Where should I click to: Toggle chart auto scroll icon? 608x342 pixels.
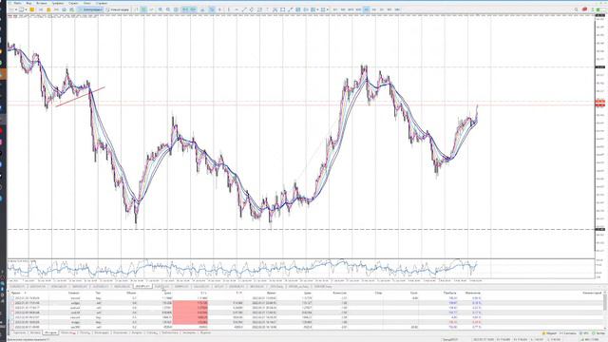[185, 9]
